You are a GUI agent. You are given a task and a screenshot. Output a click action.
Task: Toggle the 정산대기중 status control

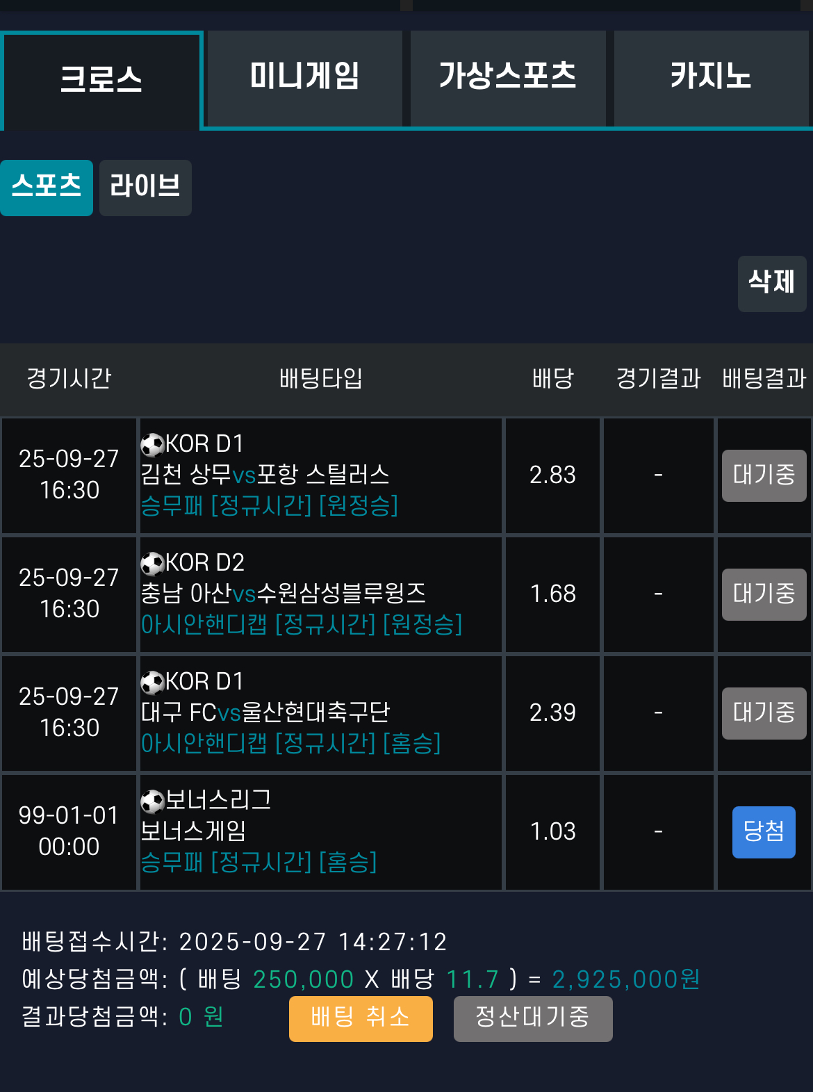tap(533, 1018)
